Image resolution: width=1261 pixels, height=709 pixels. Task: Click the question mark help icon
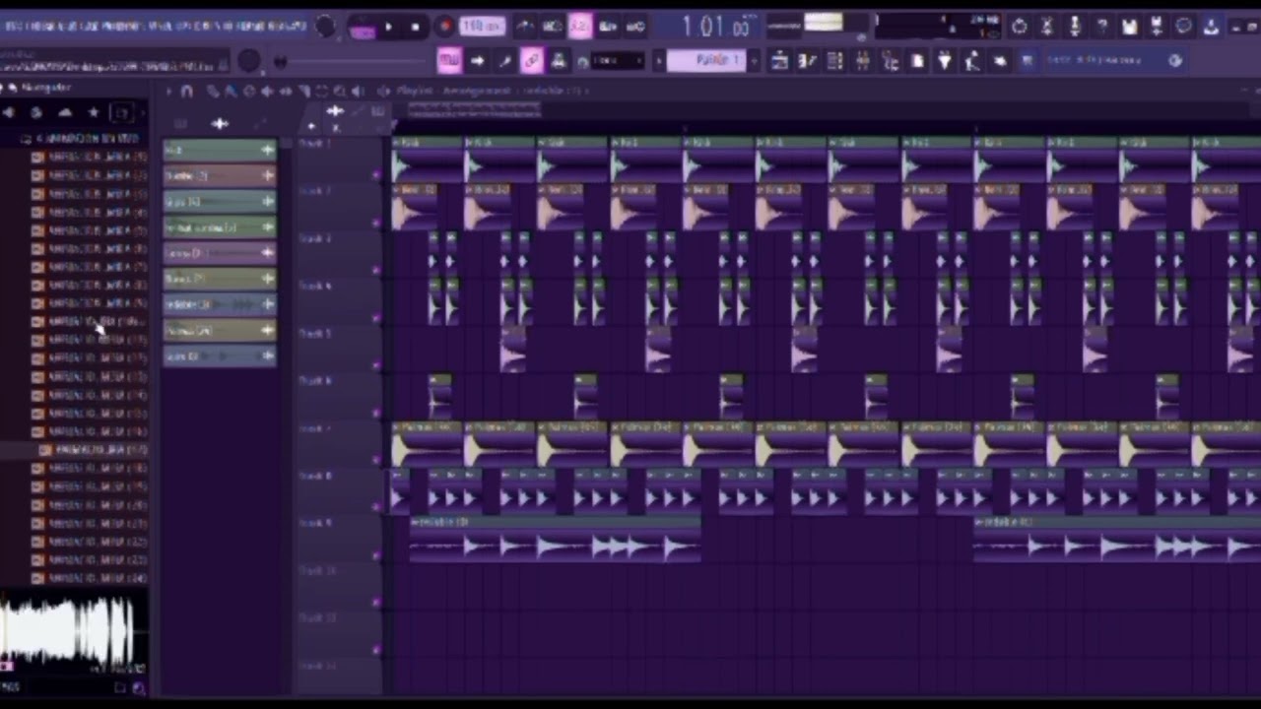(1101, 27)
